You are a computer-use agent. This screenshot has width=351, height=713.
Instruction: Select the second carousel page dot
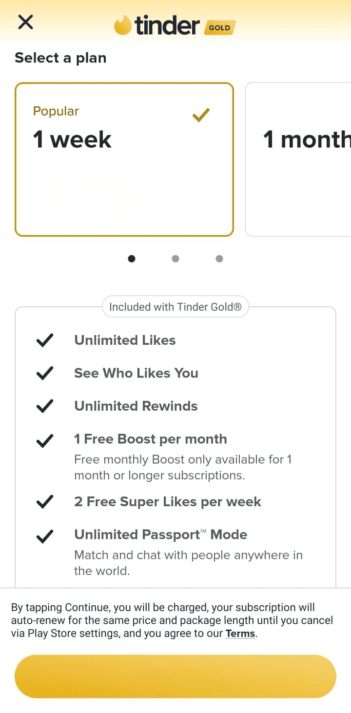(175, 258)
